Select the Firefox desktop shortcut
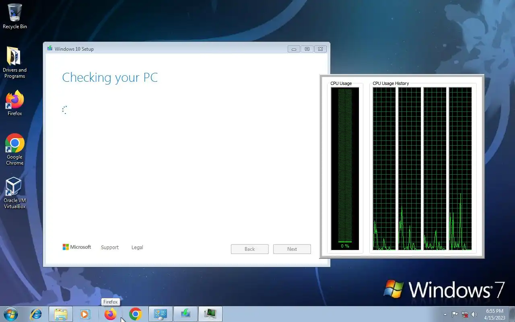 15,103
